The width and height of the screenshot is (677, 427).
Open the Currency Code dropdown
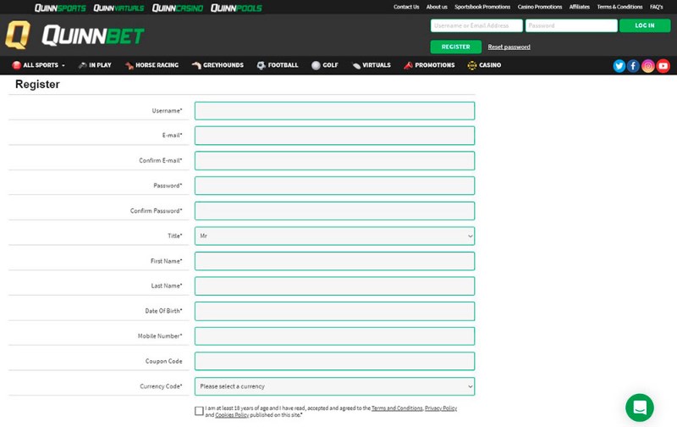334,386
